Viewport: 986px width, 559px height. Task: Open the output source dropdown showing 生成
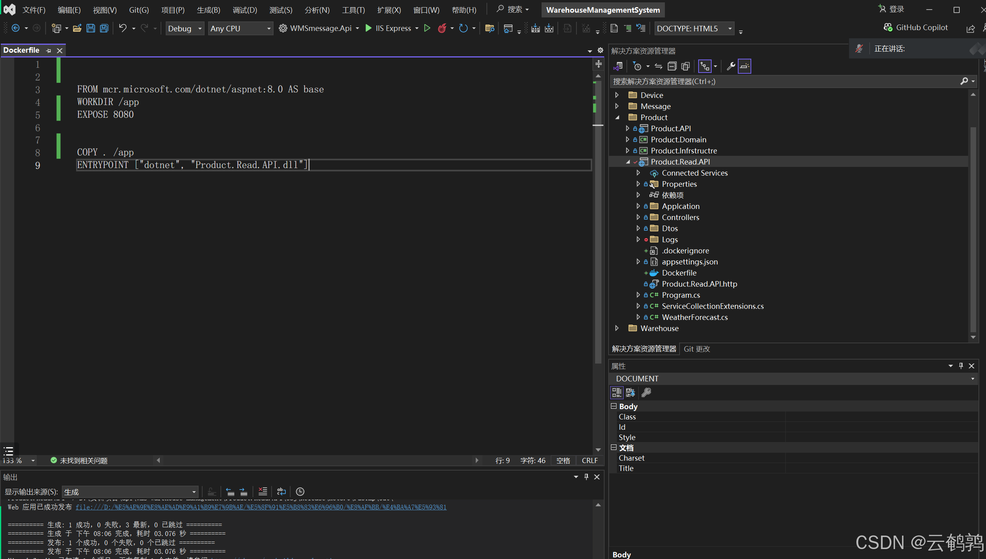tap(130, 492)
